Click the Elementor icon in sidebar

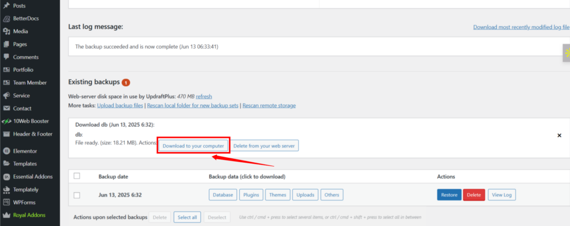[x=6, y=151]
